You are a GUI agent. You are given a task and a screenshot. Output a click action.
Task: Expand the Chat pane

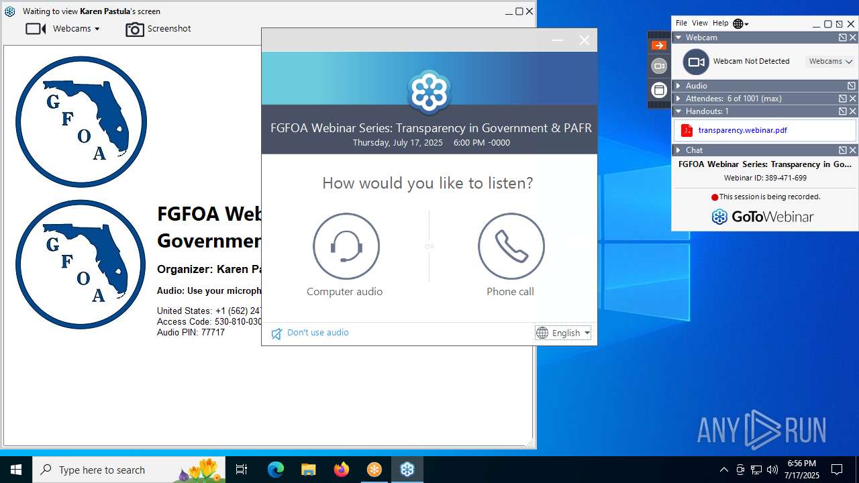tap(678, 150)
